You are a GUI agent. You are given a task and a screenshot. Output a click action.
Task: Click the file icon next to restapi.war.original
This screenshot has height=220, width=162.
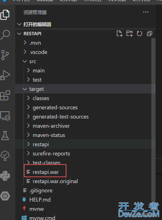pos(28,181)
